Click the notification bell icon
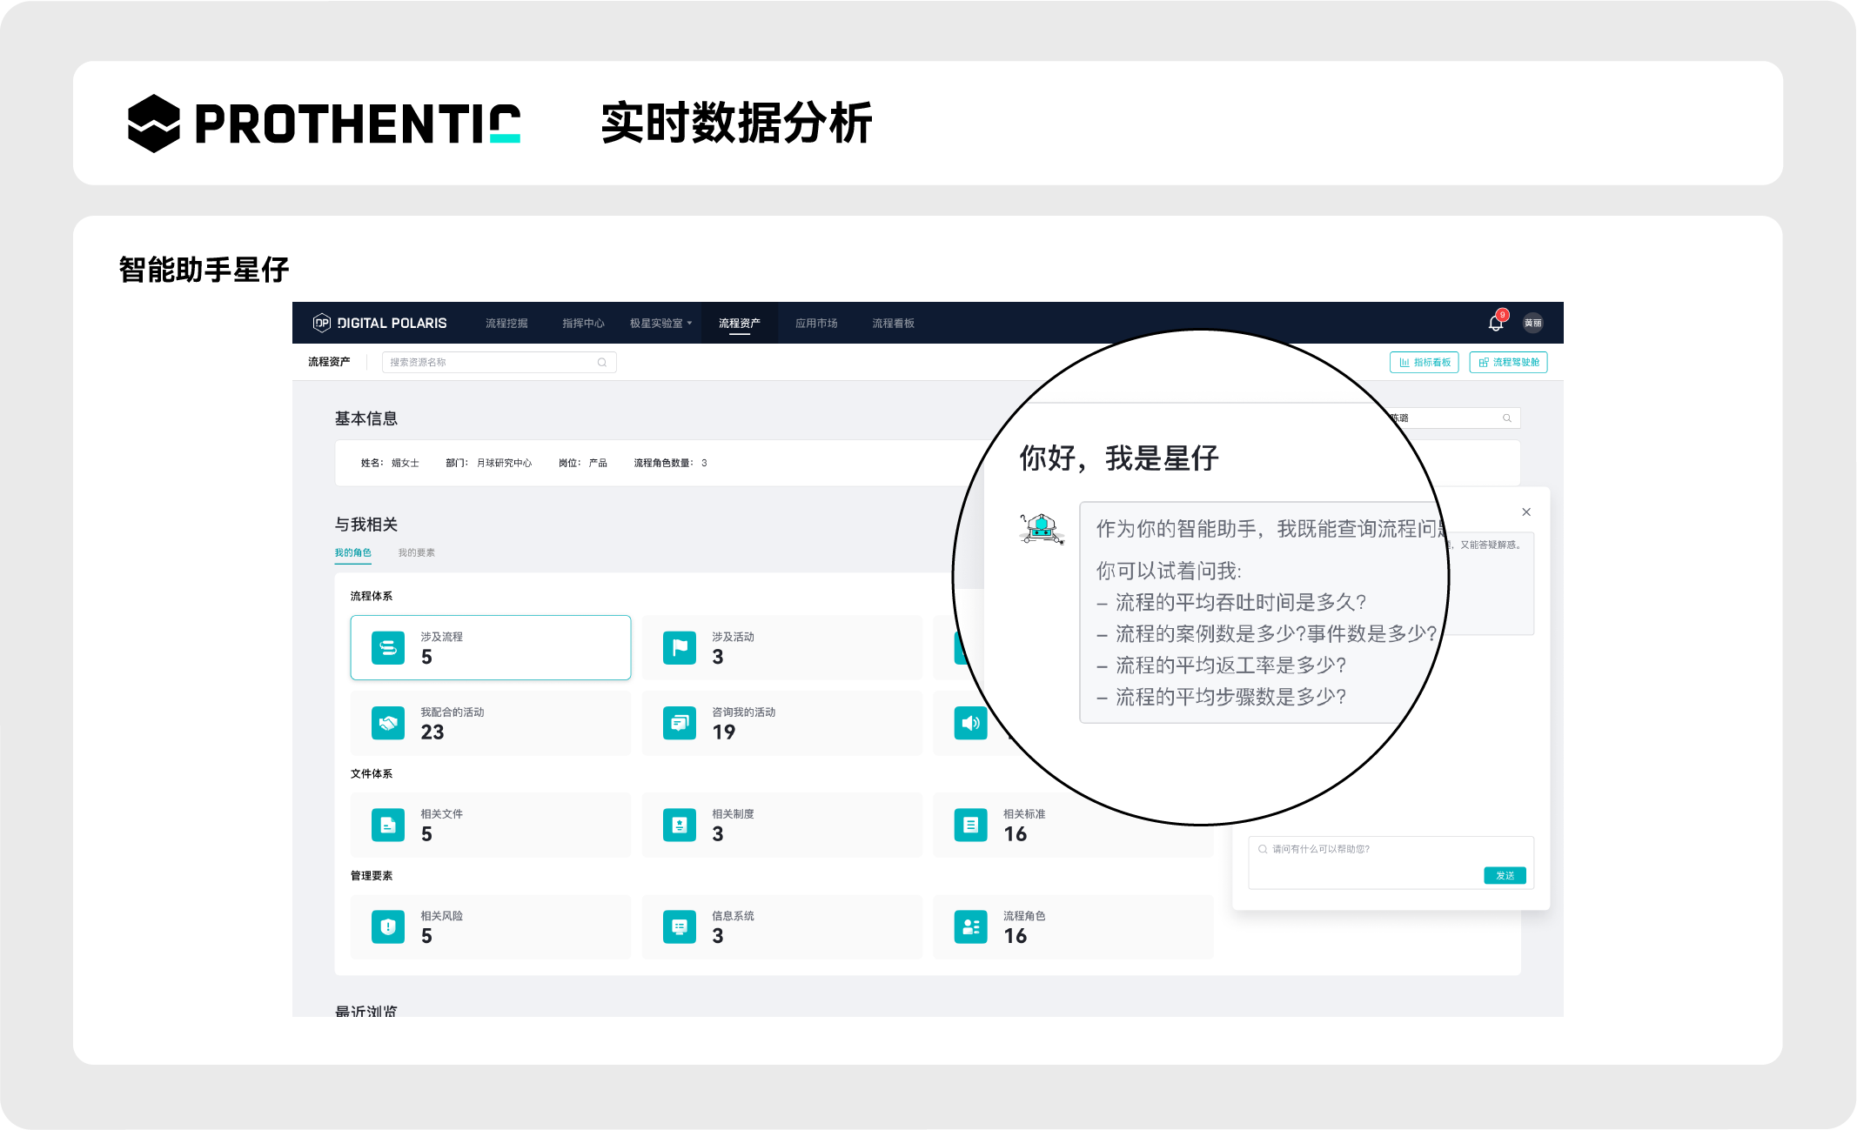Viewport: 1857px width, 1130px height. 1495,324
